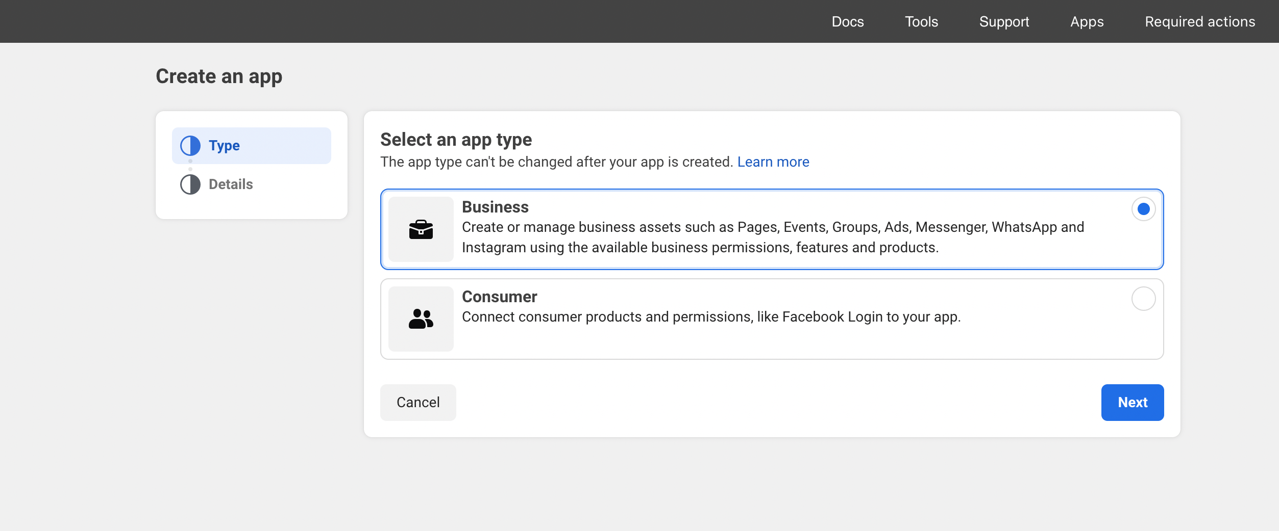1279x531 pixels.
Task: Open the Apps navigation item
Action: [1087, 21]
